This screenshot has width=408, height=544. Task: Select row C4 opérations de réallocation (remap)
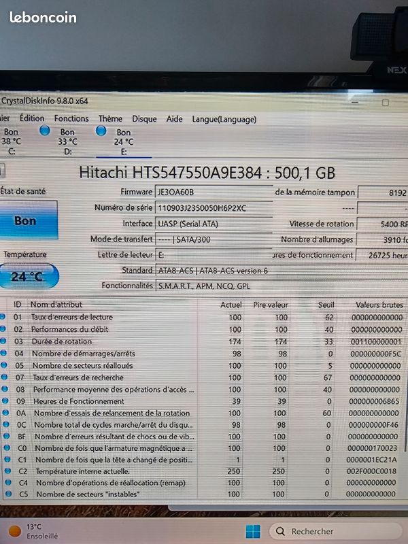click(x=202, y=483)
